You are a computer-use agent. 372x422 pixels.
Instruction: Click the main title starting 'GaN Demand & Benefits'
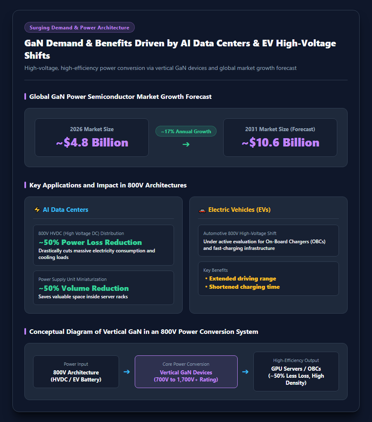click(180, 49)
